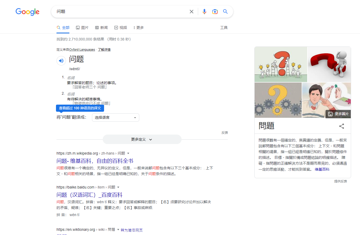Click inside the search input field
Screen dimensions: 360x235
[x=118, y=12]
